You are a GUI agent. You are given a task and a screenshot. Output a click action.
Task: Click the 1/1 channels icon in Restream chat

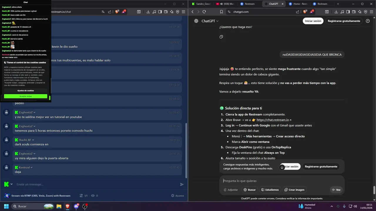coord(81,195)
